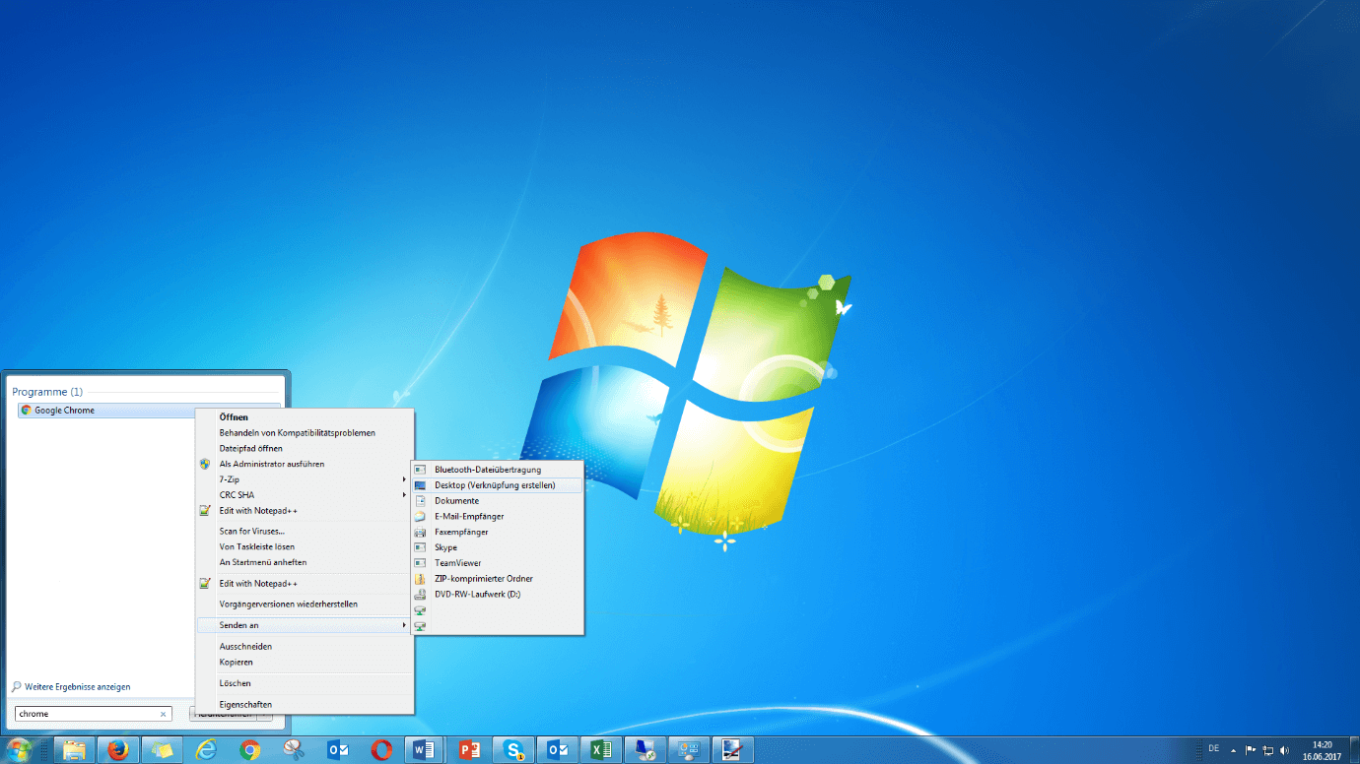Click the shield icon beside Als Administrator ausführen

point(205,464)
